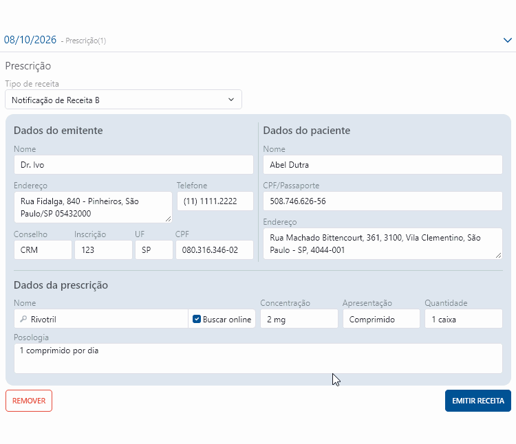Viewport: 516px width, 444px height.
Task: Click the prescription Nome field Rivotril
Action: pyautogui.click(x=101, y=319)
